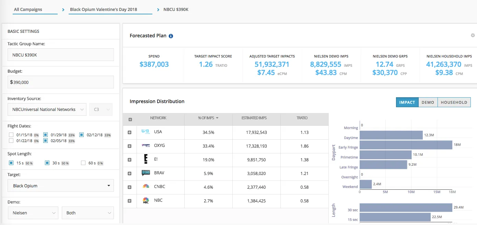Sort table by TRATIO column
The height and width of the screenshot is (225, 477).
coord(302,118)
